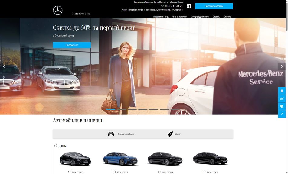This screenshot has width=288, height=174.
Task: Select the A-Класс седан car thumbnail
Action: (75, 159)
